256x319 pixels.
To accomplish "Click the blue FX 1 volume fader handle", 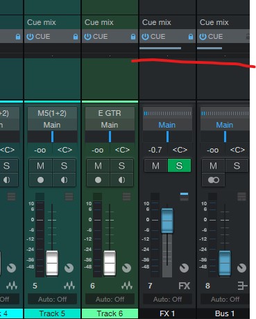I will pos(167,221).
